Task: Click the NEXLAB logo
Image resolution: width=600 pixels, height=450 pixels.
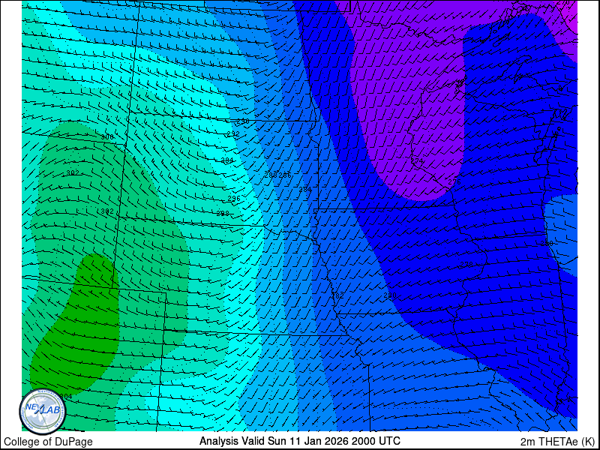Action: click(43, 411)
